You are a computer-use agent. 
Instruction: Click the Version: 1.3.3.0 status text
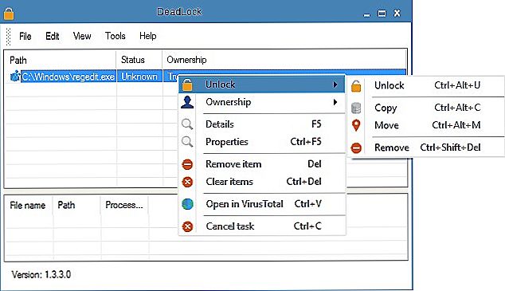click(41, 274)
